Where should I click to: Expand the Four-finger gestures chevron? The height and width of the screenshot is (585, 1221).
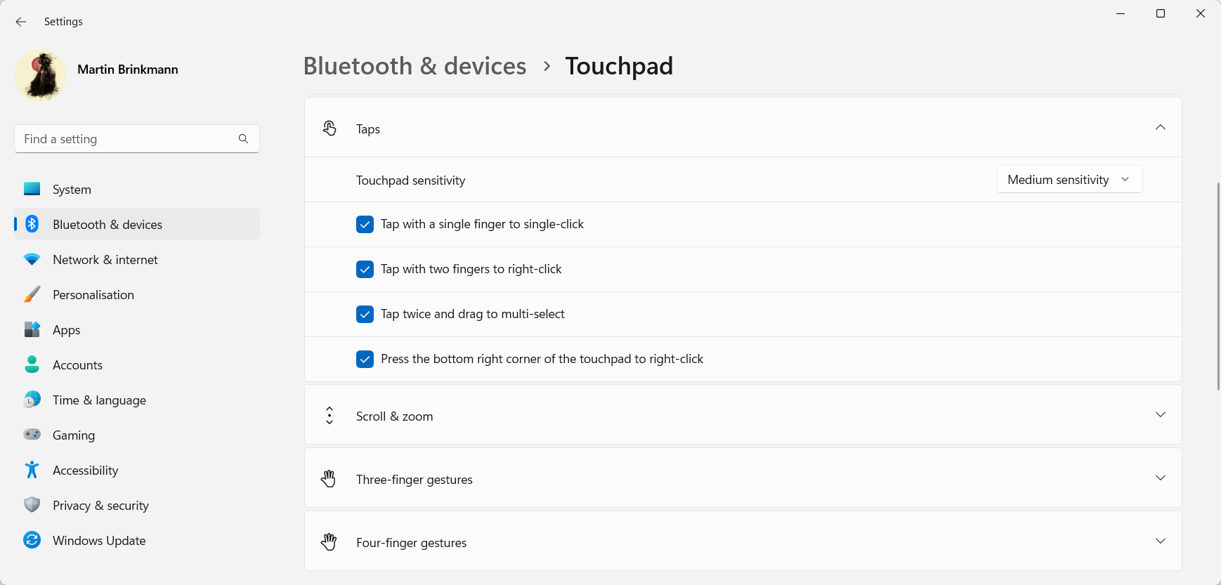click(1161, 541)
